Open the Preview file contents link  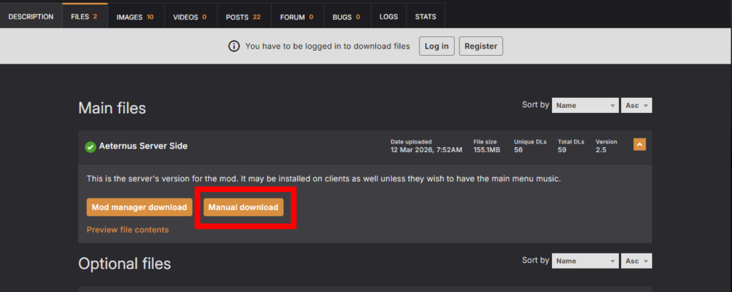pyautogui.click(x=127, y=230)
